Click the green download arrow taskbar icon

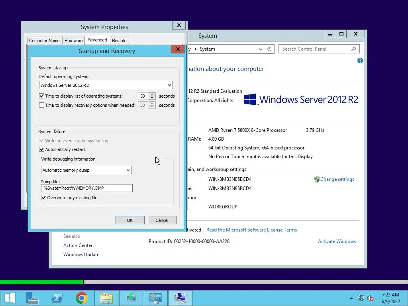point(131,298)
